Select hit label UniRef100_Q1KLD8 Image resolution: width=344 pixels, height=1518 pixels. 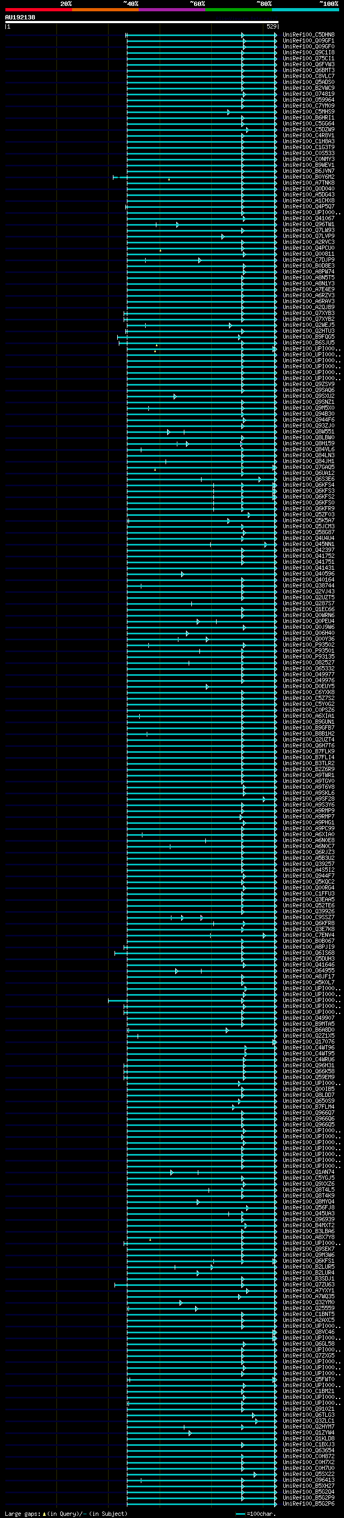click(x=308, y=1438)
